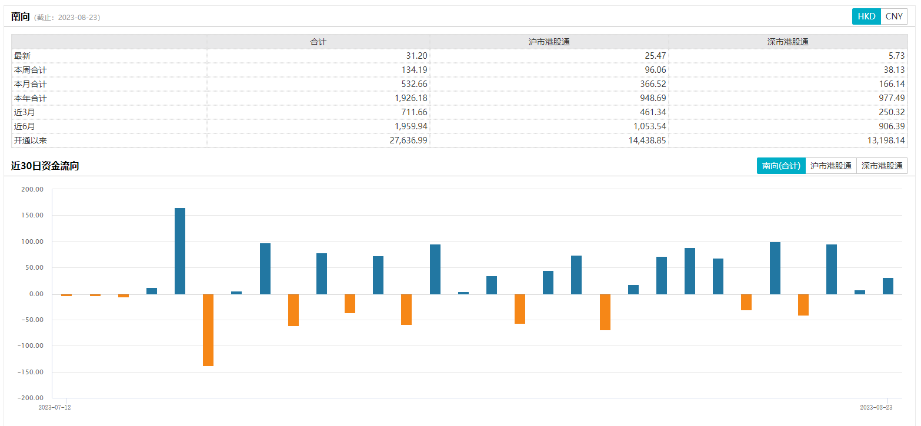Open the 沪市港股通 chart tab
Viewport: 921px width, 426px height.
click(830, 166)
